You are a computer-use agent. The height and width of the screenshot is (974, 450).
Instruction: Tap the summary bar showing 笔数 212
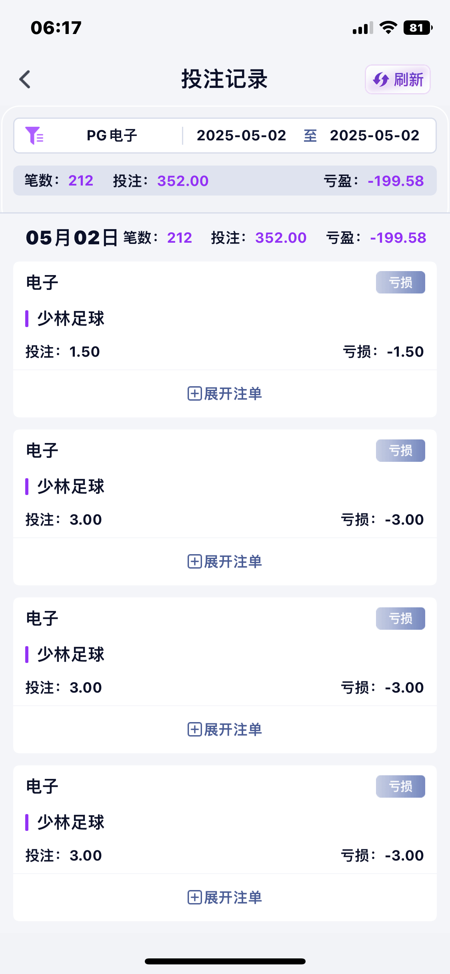click(x=225, y=181)
